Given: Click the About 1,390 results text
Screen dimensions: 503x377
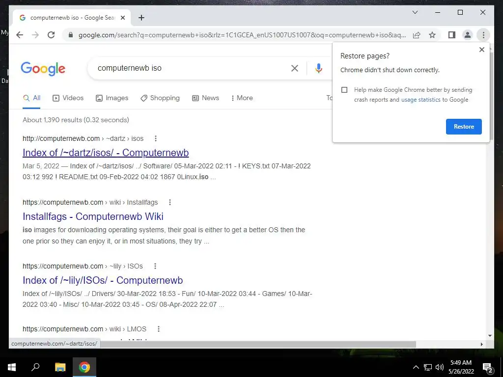Looking at the screenshot, I should tap(76, 120).
